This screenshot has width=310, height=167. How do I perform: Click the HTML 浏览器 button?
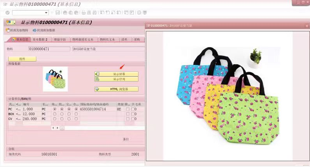point(116,89)
